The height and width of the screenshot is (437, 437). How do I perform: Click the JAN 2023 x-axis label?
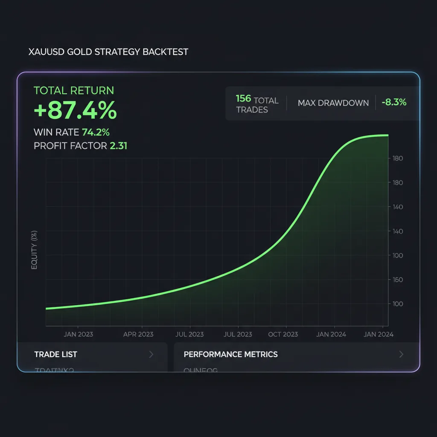click(78, 334)
